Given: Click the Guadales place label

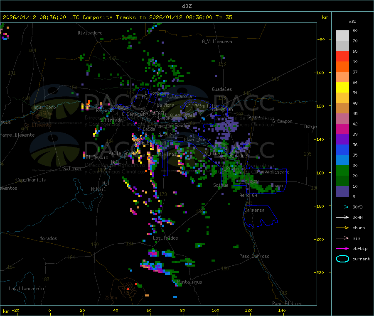Looking at the screenshot, I should 222,89.
